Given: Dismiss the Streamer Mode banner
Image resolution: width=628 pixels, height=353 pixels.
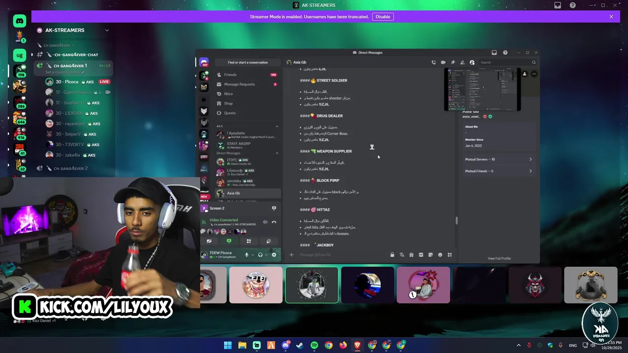Looking at the screenshot, I should click(611, 17).
